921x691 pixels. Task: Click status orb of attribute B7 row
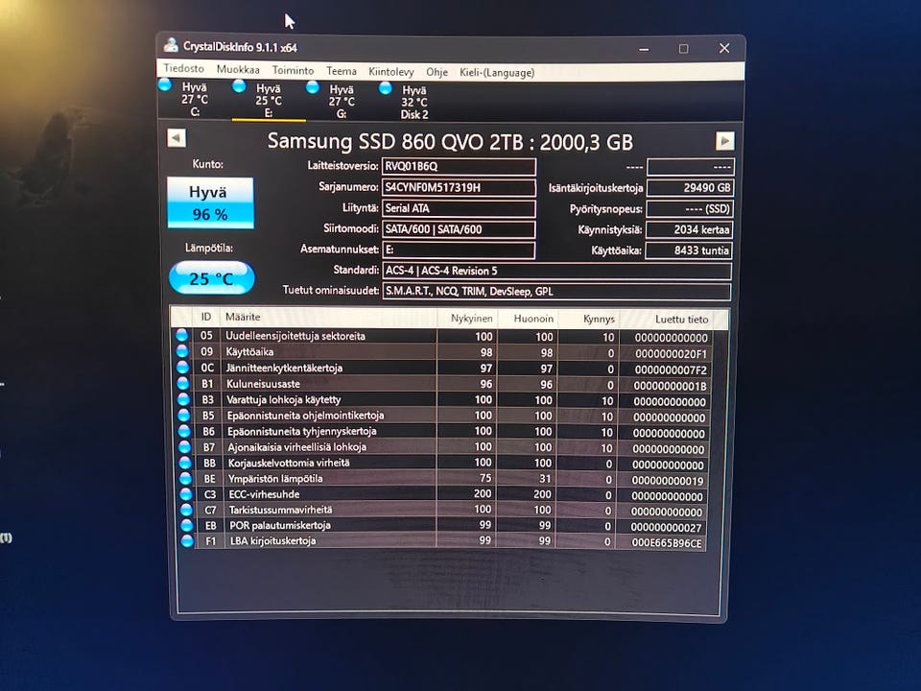pos(185,446)
